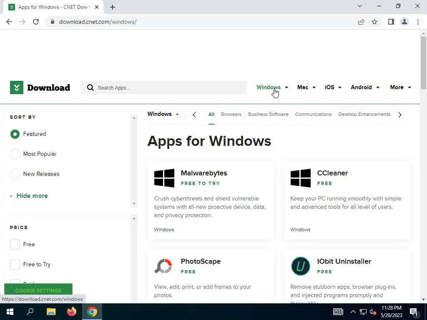Click the Download wordmark link

[49, 87]
